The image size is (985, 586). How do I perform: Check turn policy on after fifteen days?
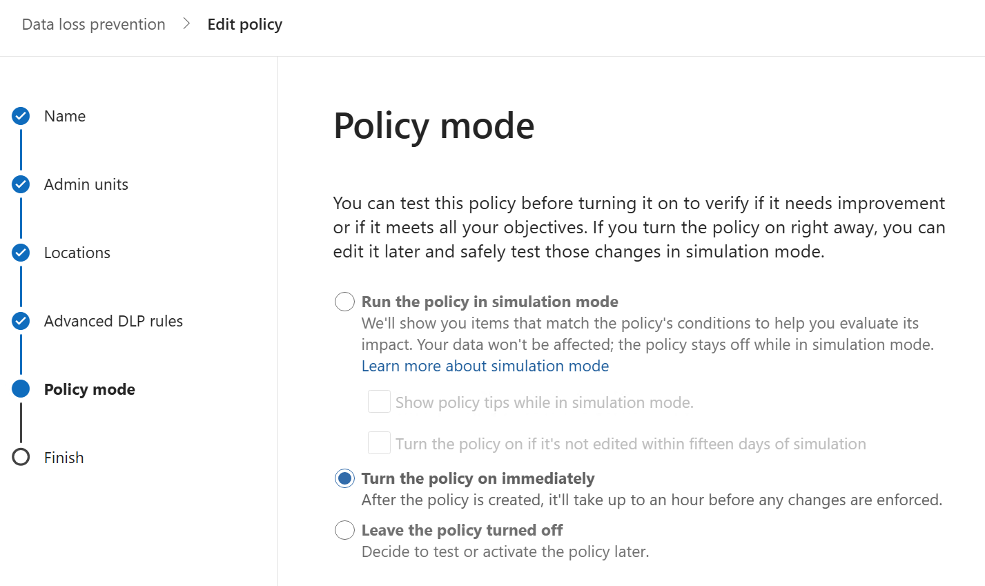tap(379, 442)
